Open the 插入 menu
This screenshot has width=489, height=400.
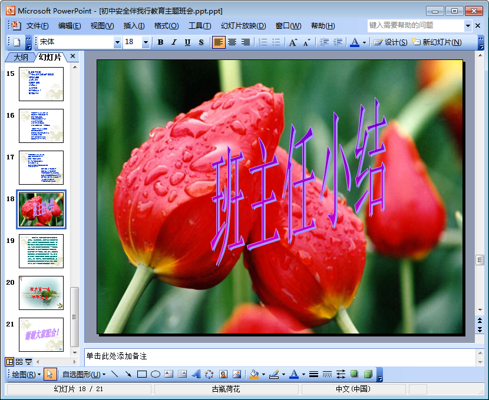[x=134, y=26]
